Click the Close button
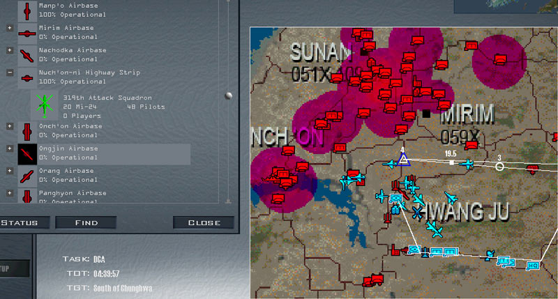The image size is (558, 299). 204,222
